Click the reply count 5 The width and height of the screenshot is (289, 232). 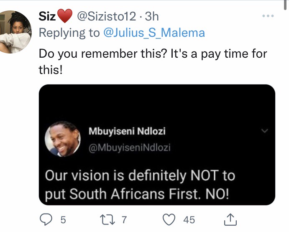(63, 220)
